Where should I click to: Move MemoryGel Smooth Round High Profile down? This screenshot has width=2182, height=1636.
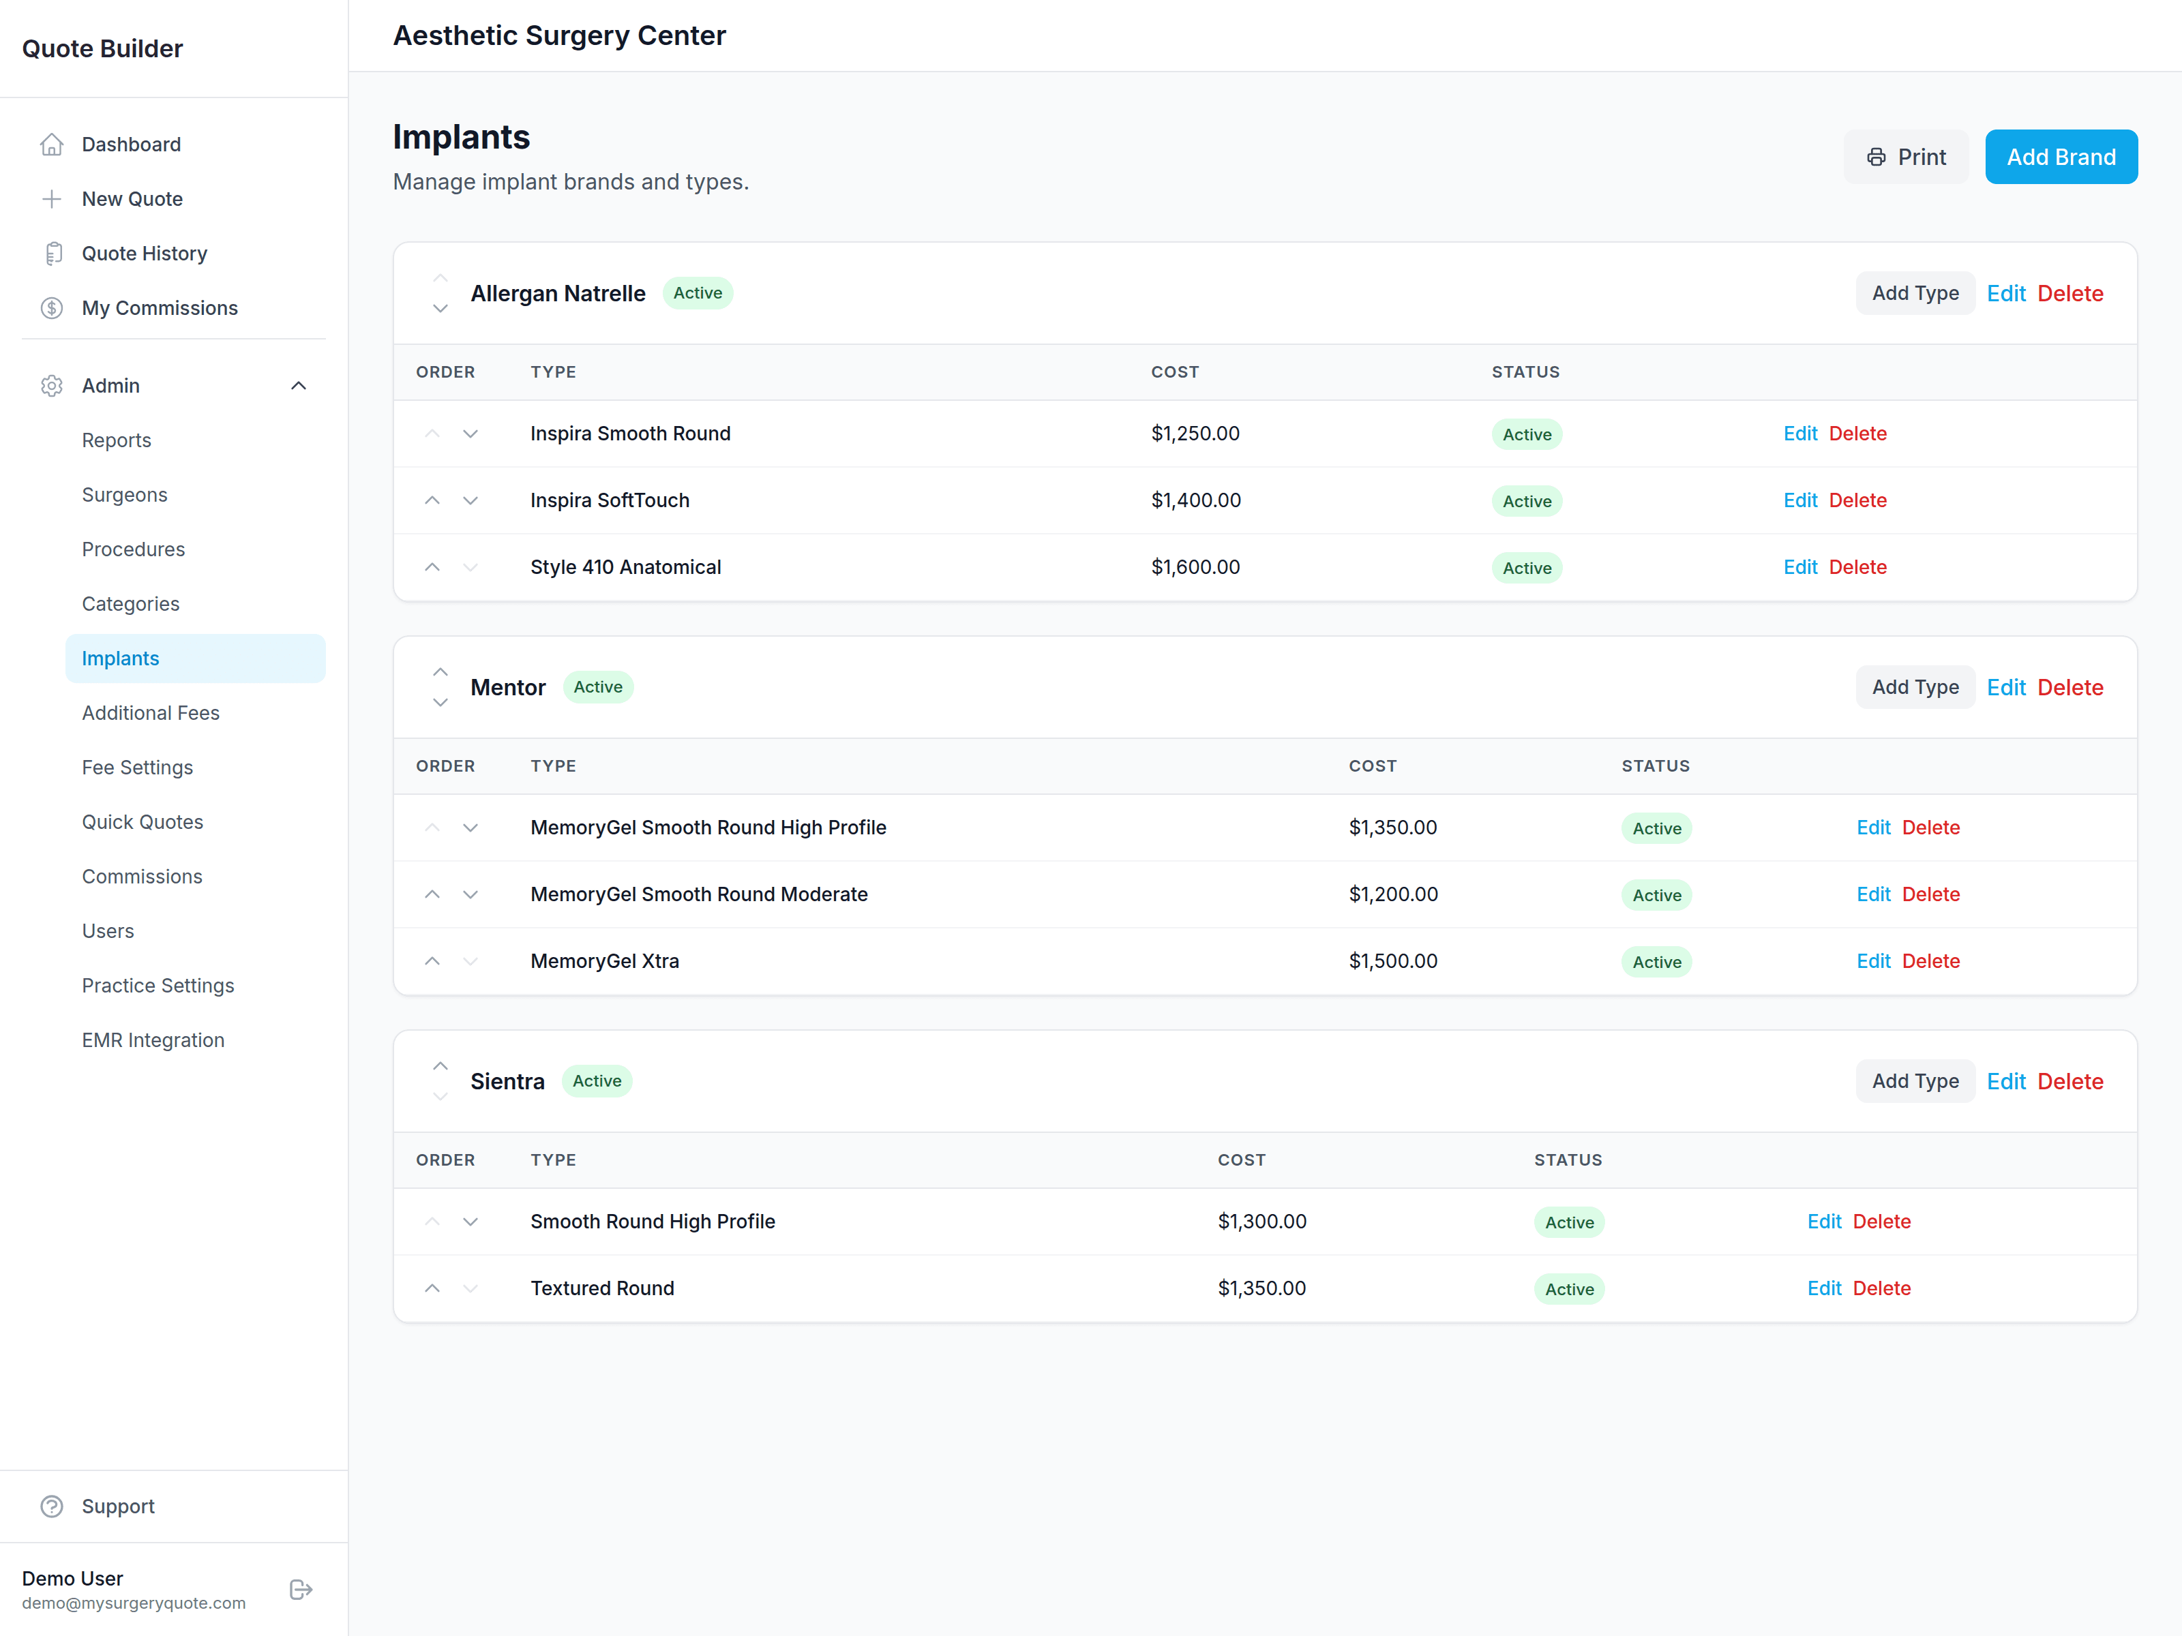[470, 828]
